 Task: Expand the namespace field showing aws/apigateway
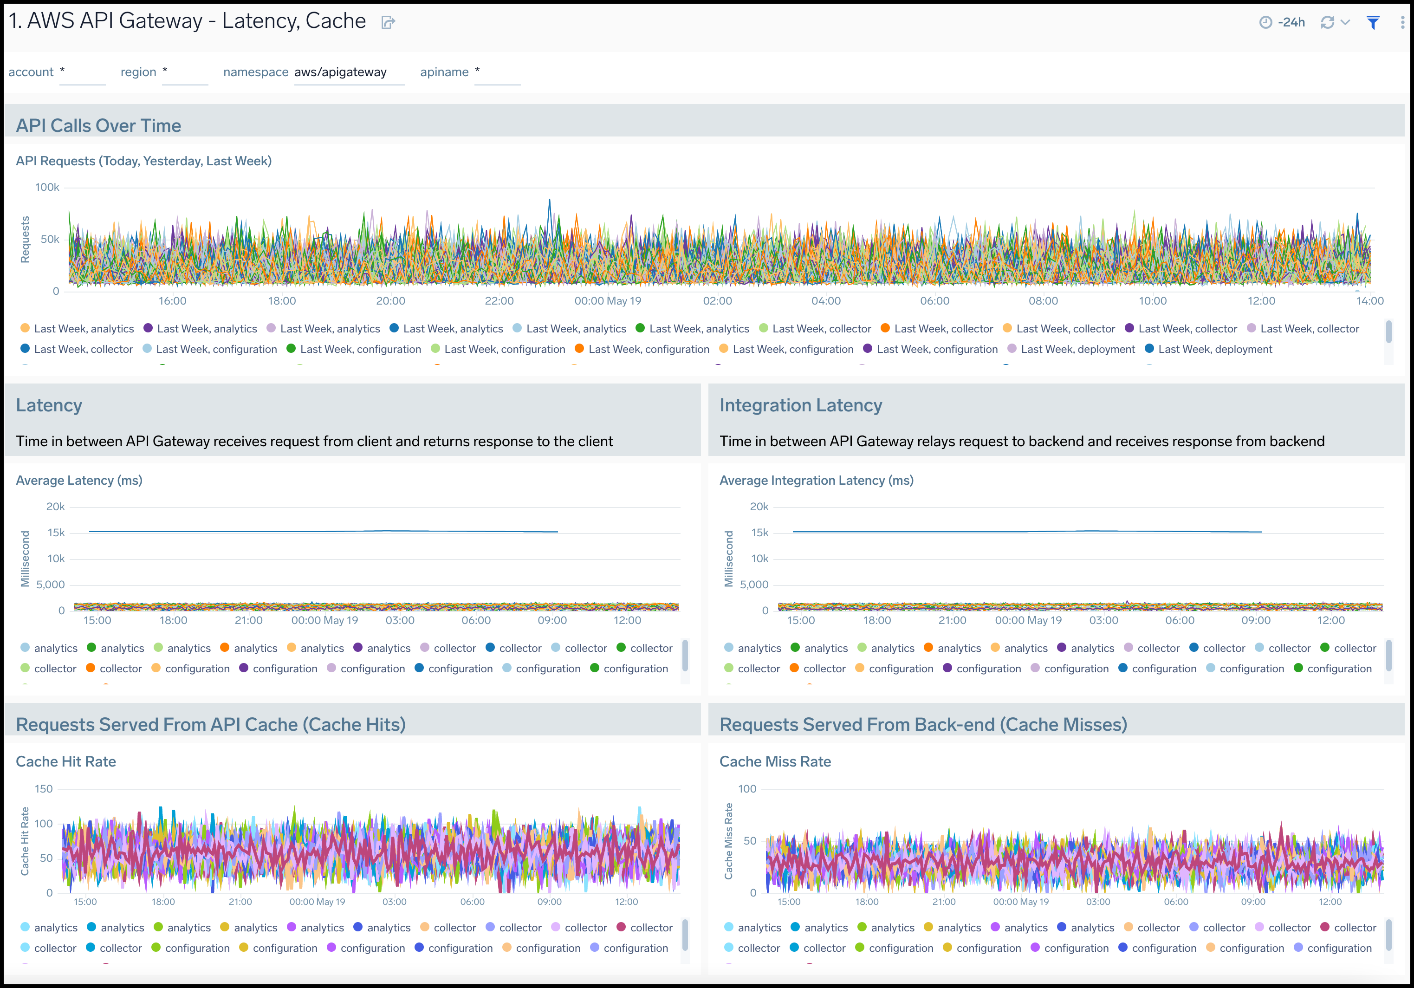(349, 72)
